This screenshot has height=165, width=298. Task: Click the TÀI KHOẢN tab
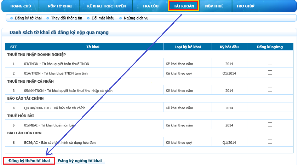(184, 6)
